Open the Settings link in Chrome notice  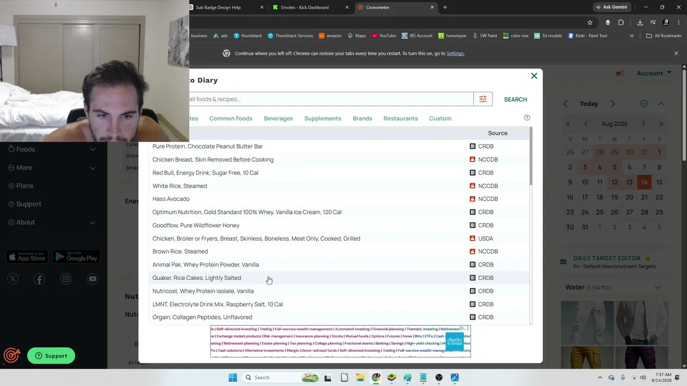click(455, 54)
